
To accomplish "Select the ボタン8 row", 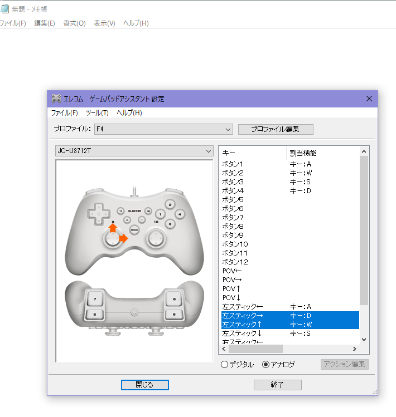I will (290, 227).
